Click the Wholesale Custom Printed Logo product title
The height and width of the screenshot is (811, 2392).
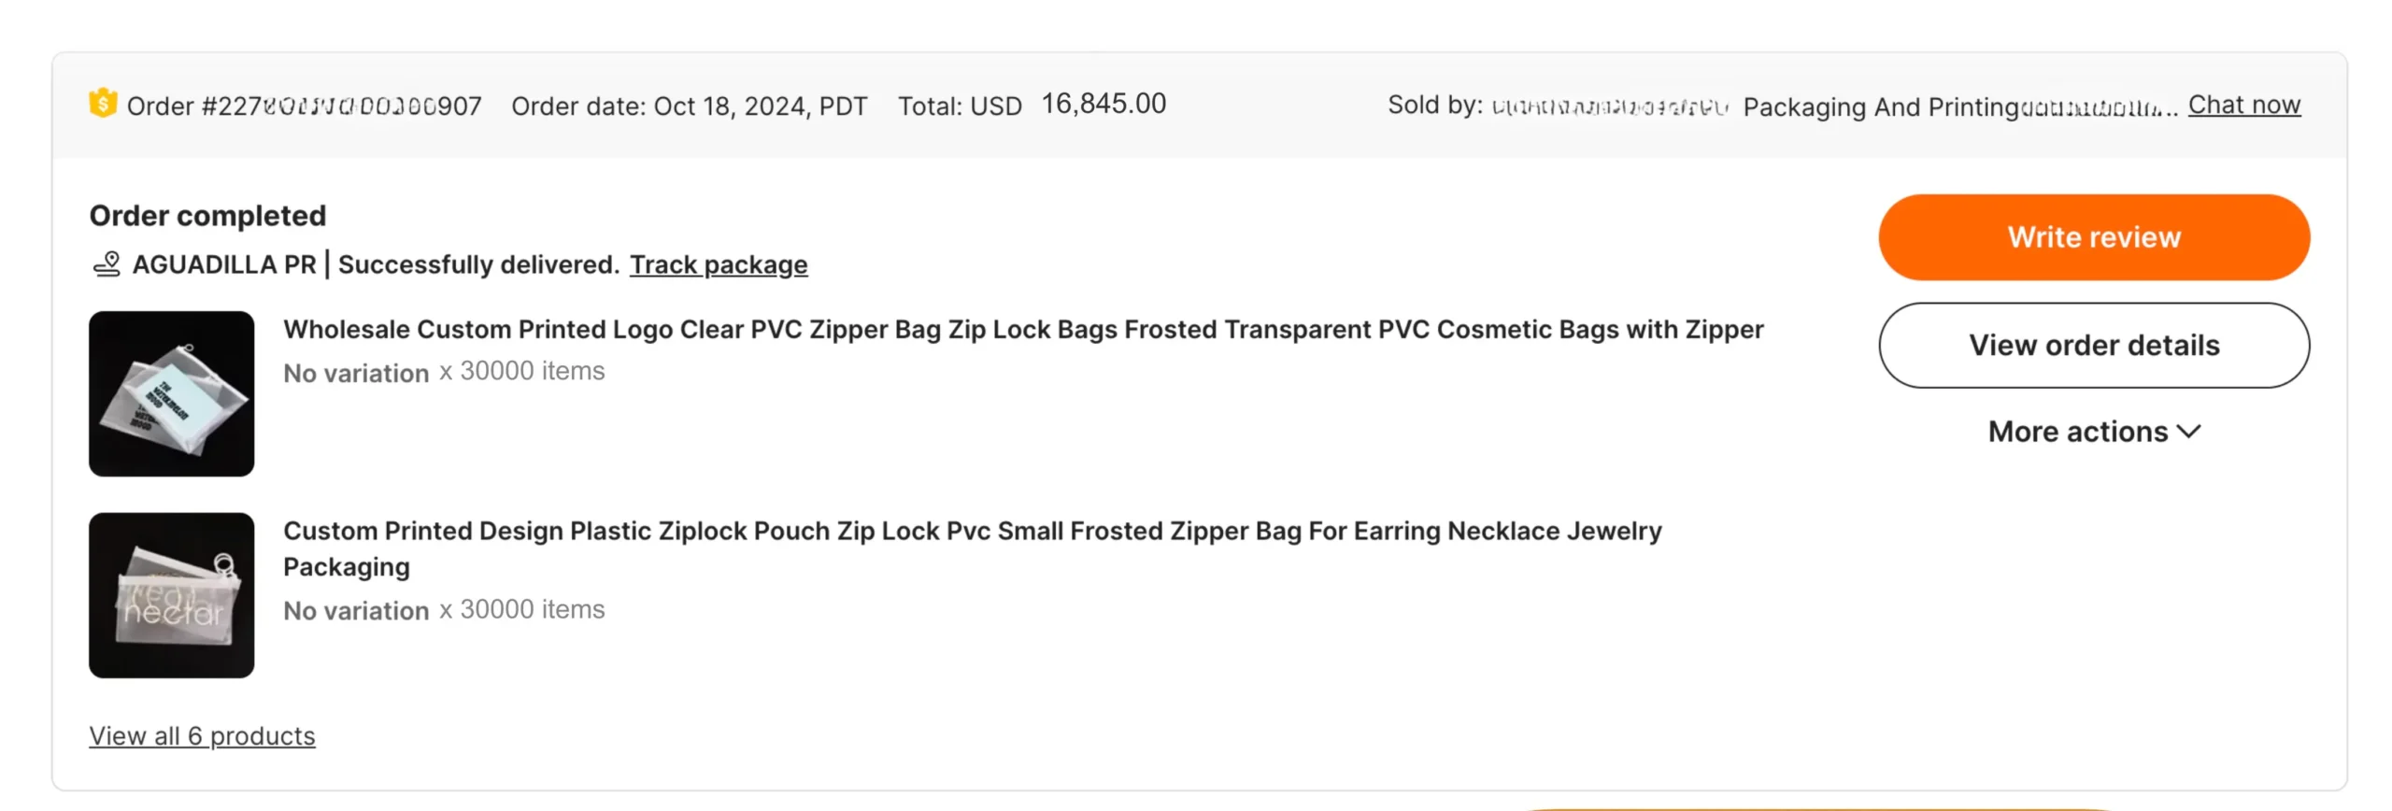click(1022, 329)
